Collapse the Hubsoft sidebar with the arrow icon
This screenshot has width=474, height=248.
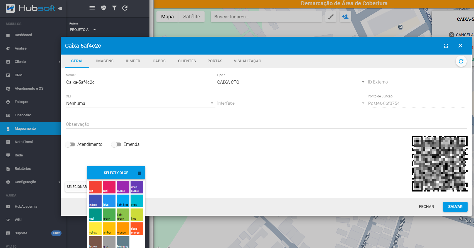[60, 8]
